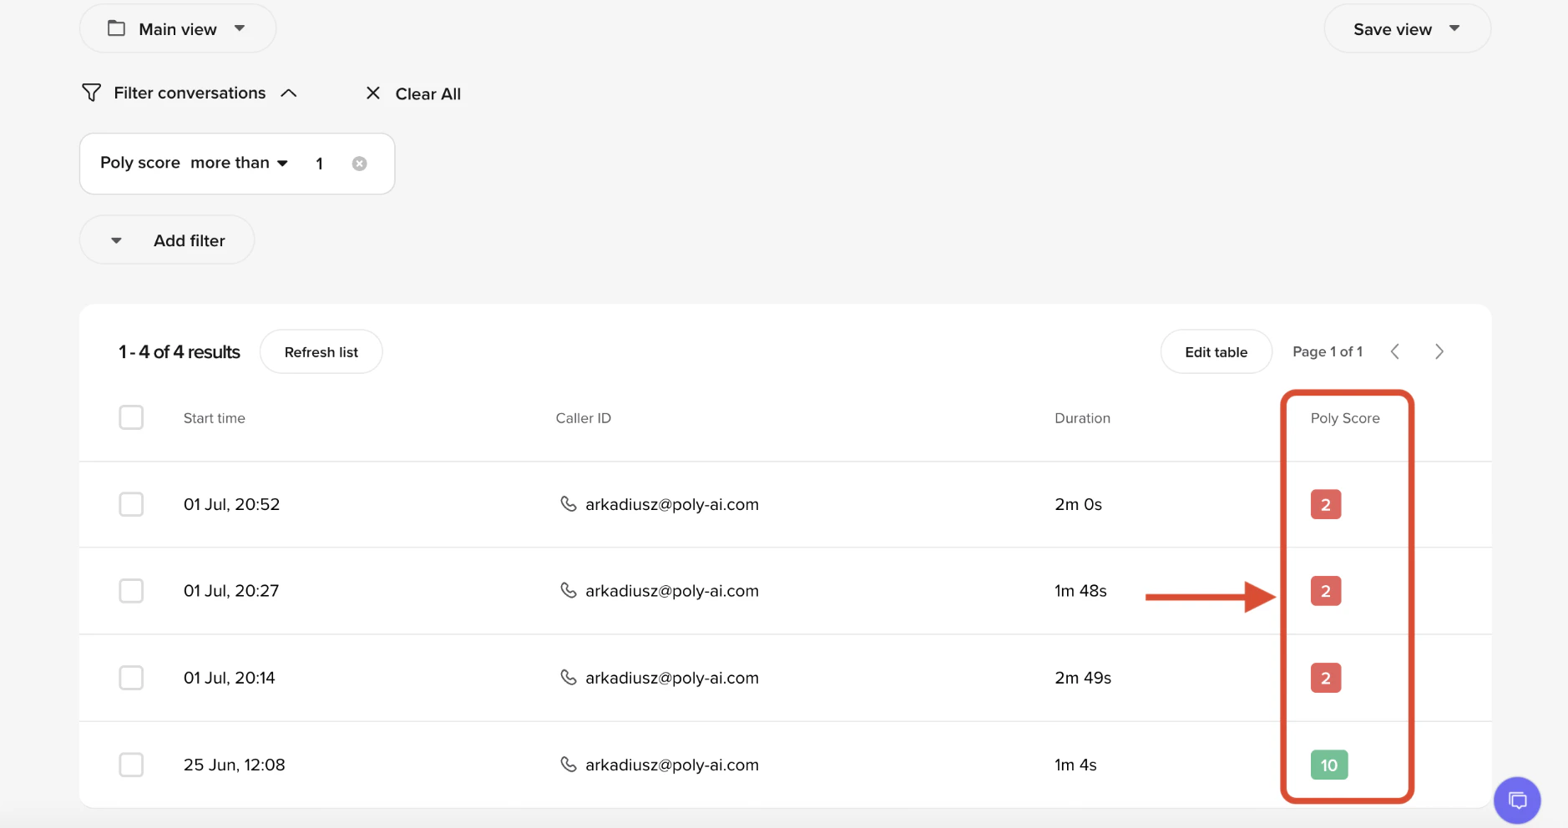
Task: Open the Add filter menu
Action: pyautogui.click(x=167, y=240)
